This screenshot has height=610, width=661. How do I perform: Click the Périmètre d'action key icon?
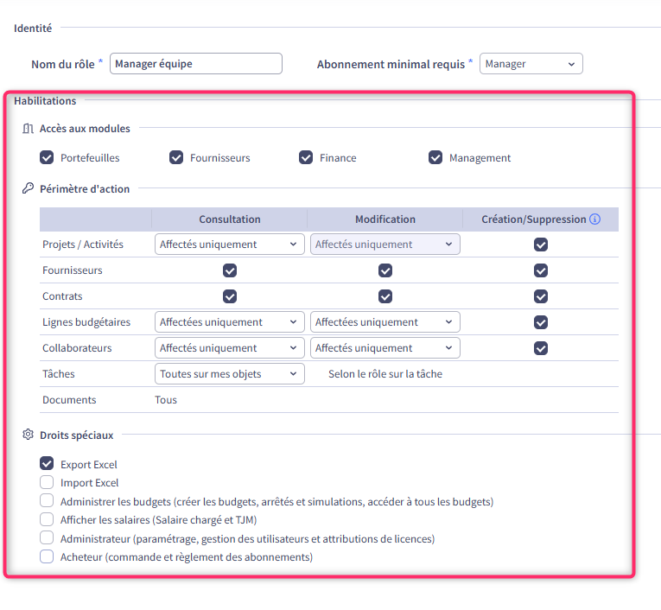click(x=28, y=188)
